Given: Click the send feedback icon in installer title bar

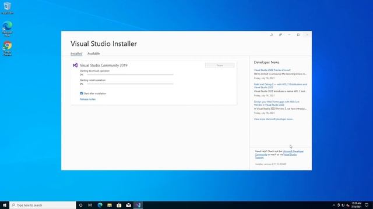Looking at the screenshot, I should pyautogui.click(x=280, y=35).
